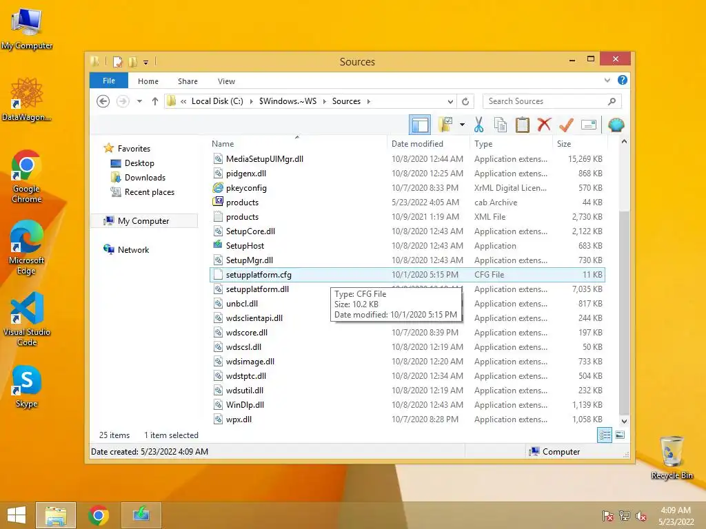
Task: Open the Recent locations dropdown beside Forward arrow
Action: [x=139, y=101]
